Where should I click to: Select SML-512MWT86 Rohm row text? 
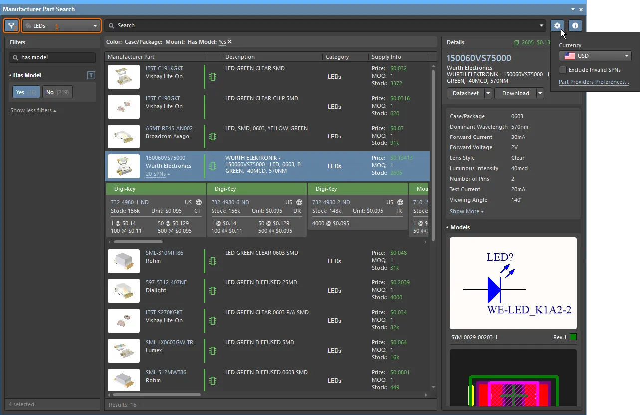(x=166, y=376)
